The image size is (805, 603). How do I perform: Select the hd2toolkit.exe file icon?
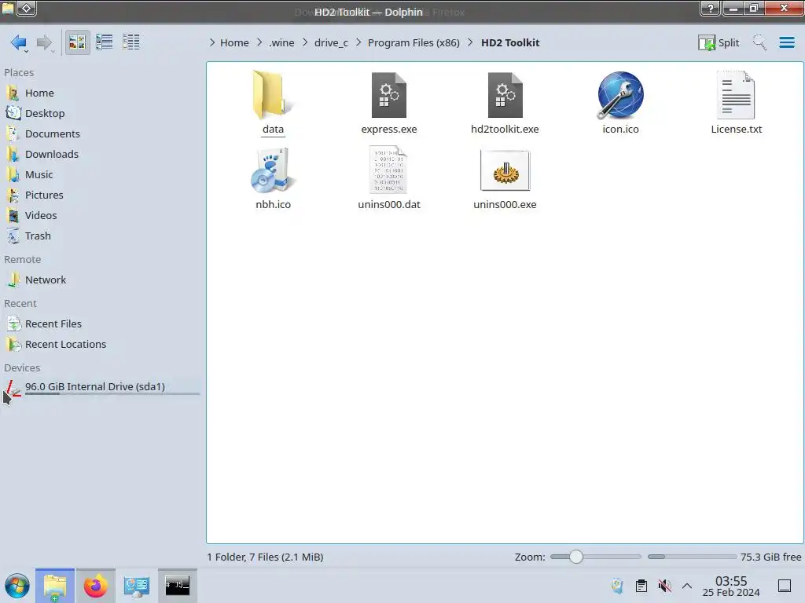[x=505, y=95]
